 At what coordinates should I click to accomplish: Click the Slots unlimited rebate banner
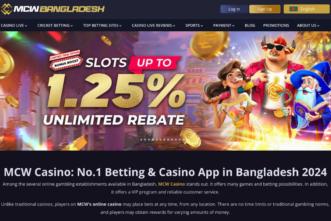tap(165, 91)
